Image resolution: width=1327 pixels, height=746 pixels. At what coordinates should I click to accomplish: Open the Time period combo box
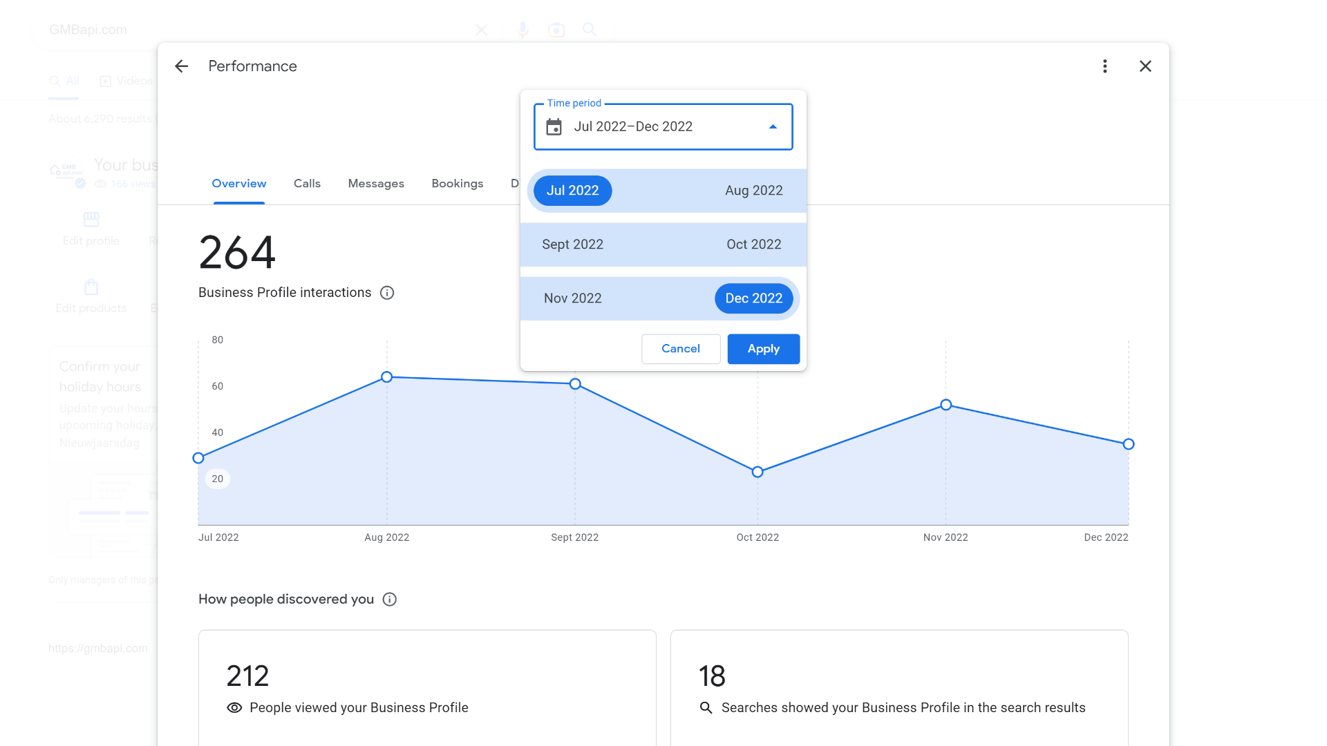tap(662, 126)
